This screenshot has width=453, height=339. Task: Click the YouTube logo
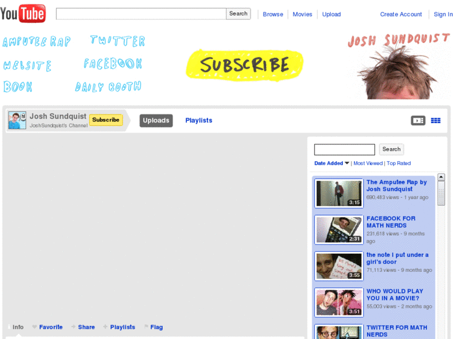23,13
